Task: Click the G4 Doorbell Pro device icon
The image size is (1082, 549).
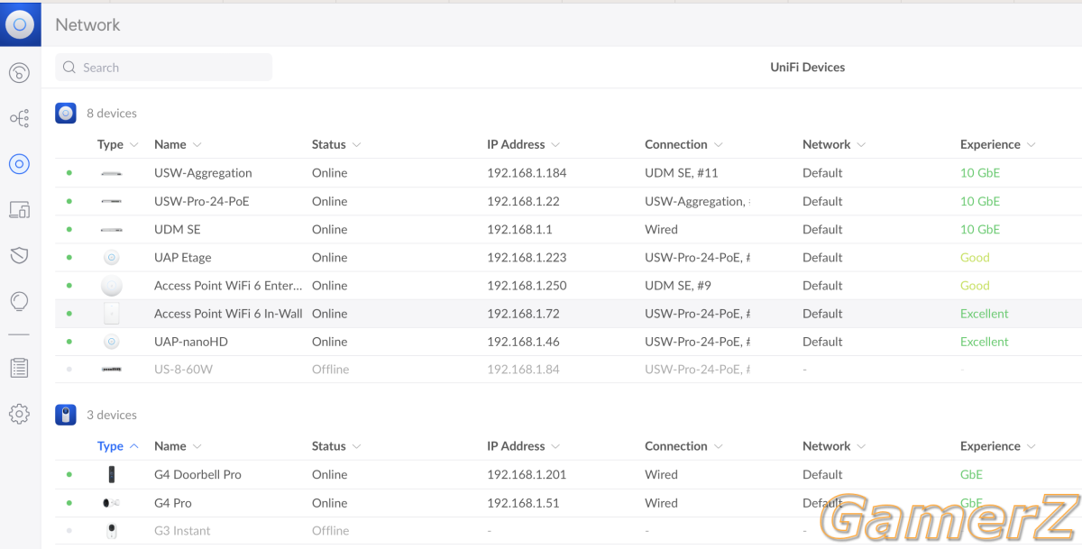Action: [112, 475]
